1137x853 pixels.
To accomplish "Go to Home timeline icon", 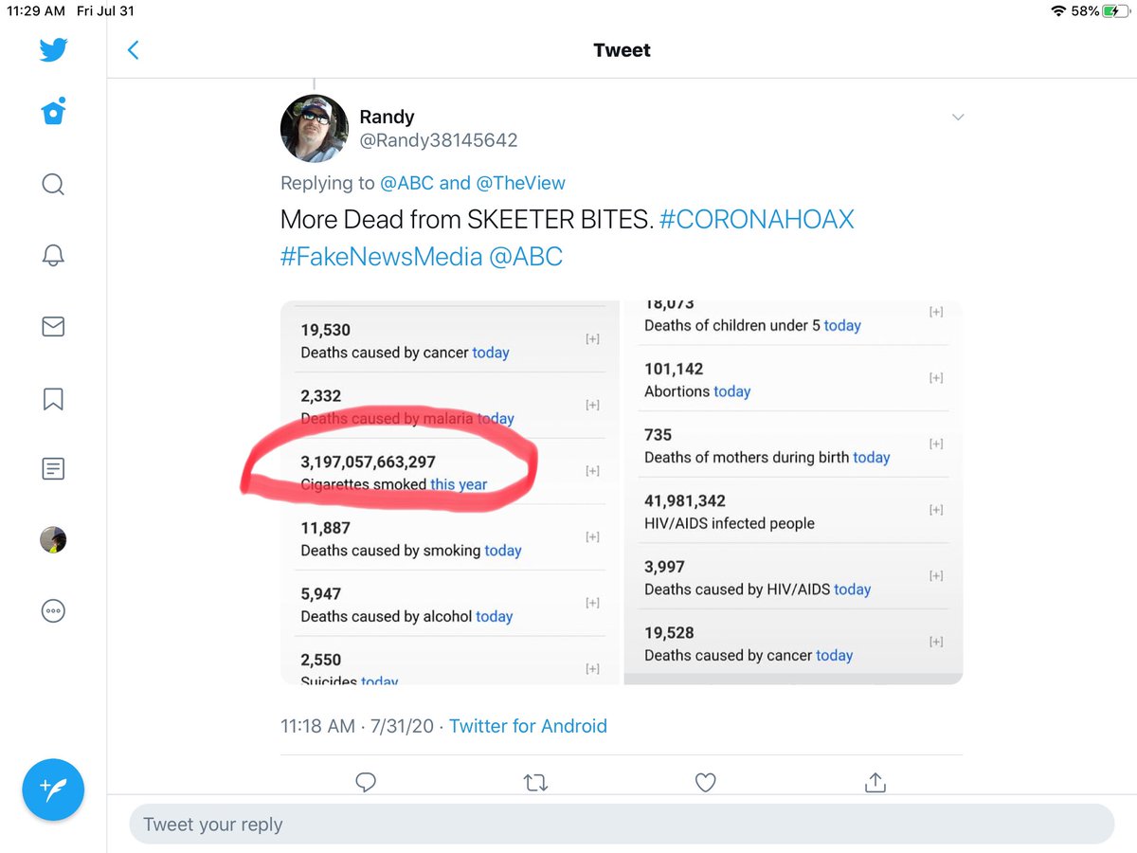I will (53, 112).
